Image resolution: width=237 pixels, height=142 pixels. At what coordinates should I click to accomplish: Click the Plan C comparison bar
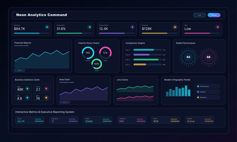click(x=148, y=60)
